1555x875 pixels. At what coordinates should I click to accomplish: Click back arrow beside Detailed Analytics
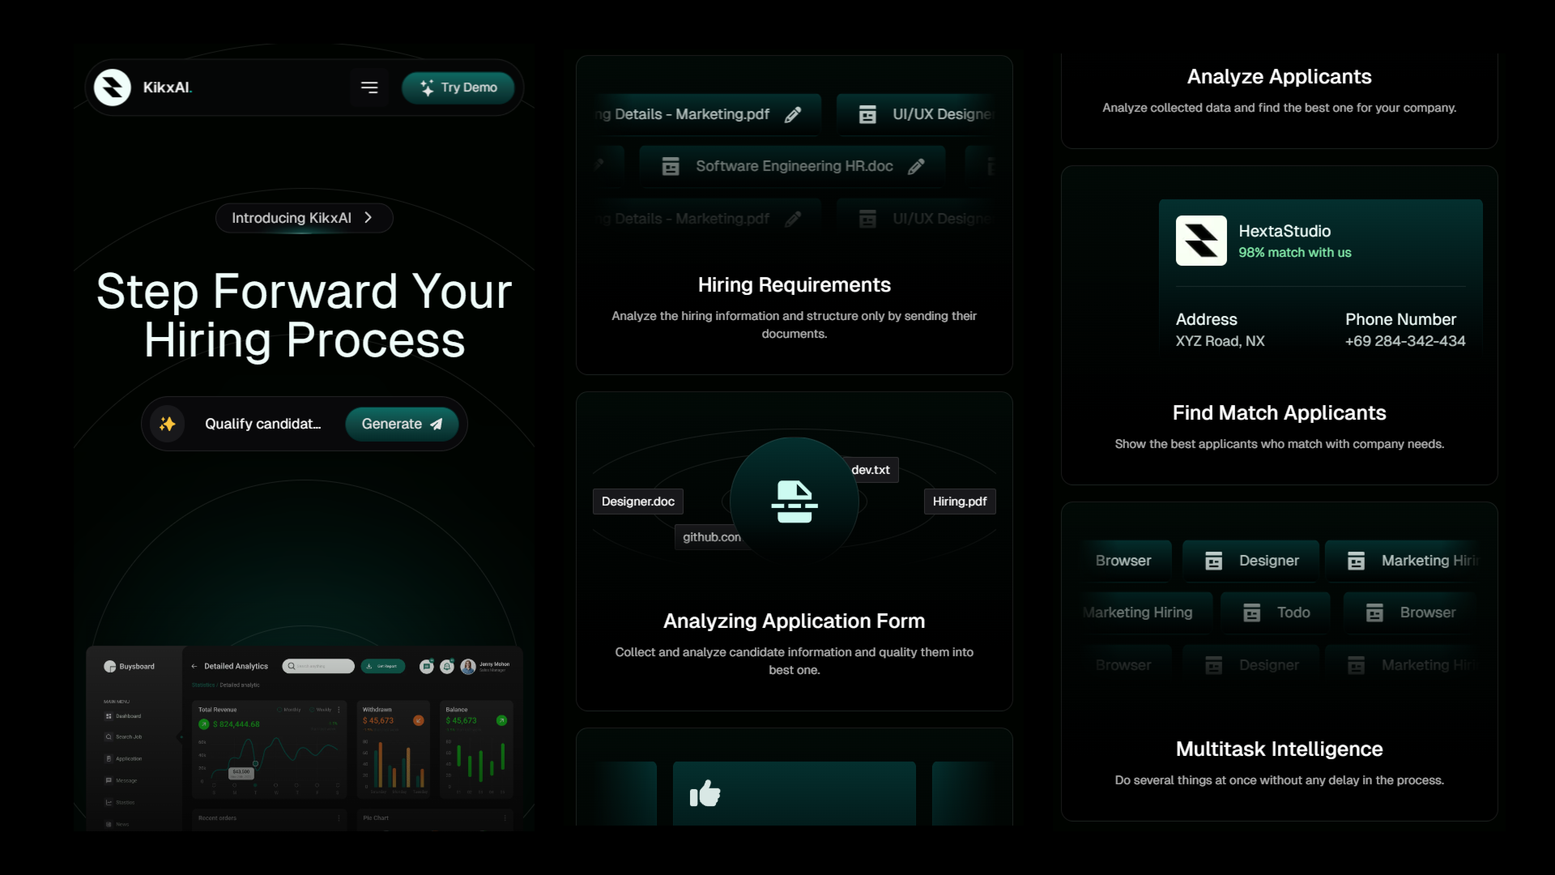click(x=194, y=667)
